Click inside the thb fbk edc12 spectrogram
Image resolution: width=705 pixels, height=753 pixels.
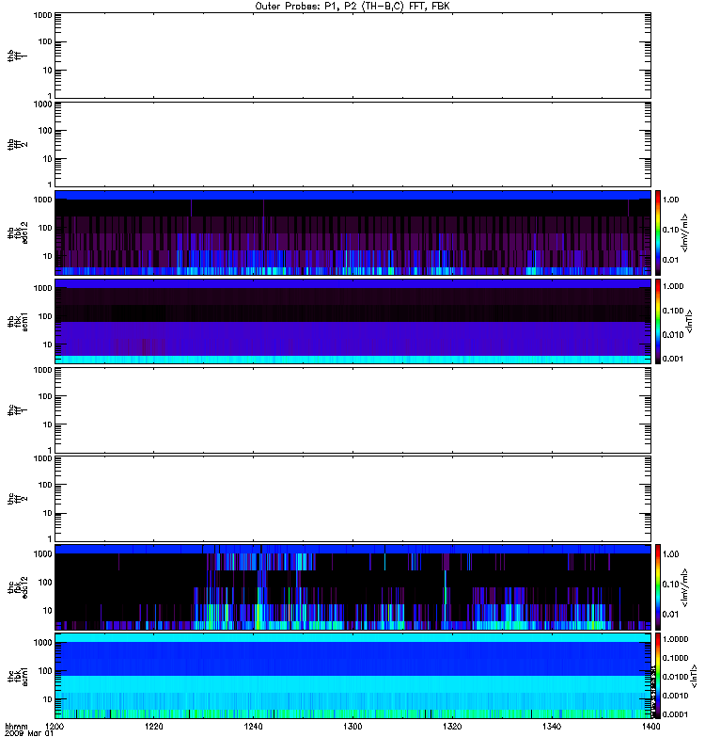coord(352,232)
